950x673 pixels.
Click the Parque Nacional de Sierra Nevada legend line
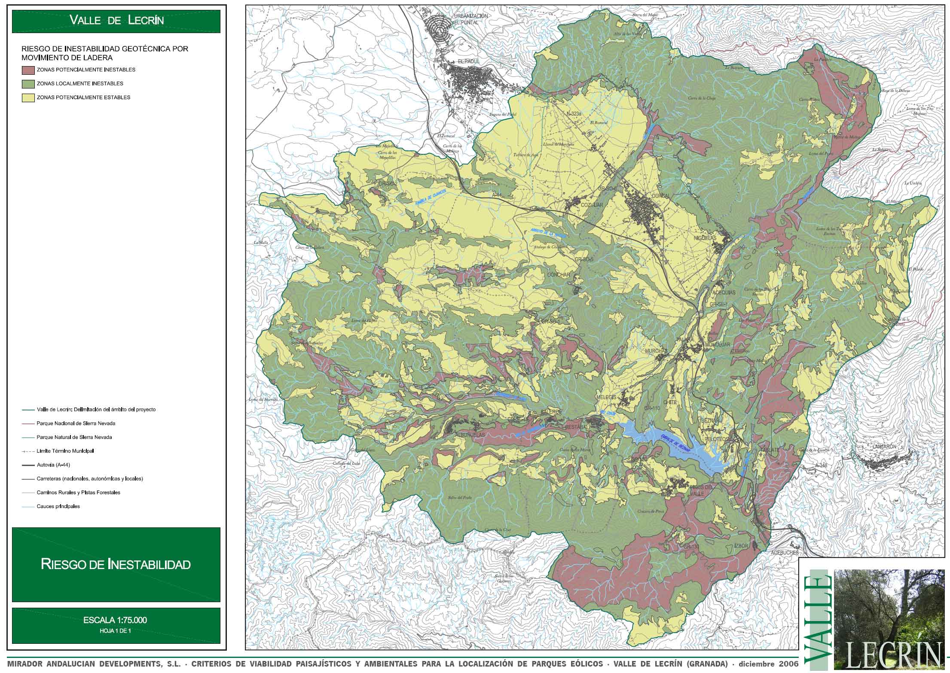(27, 423)
